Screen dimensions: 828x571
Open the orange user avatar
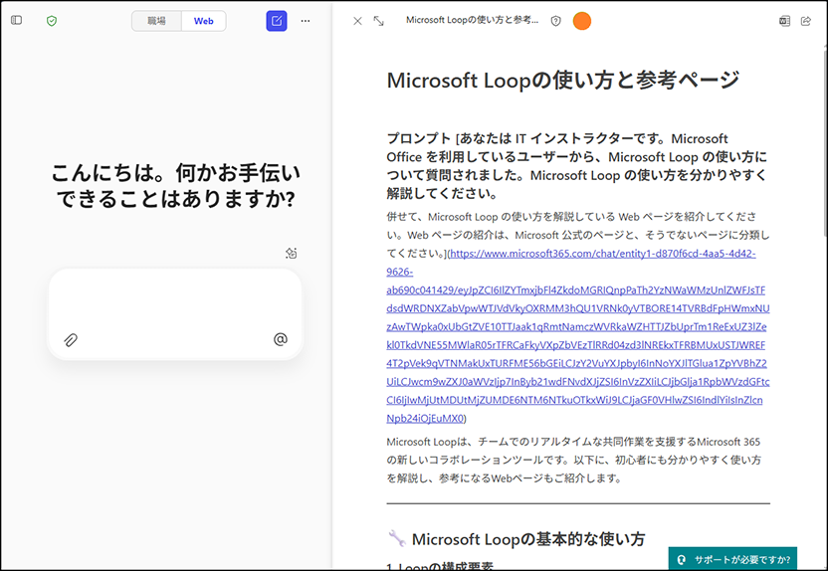(x=582, y=21)
